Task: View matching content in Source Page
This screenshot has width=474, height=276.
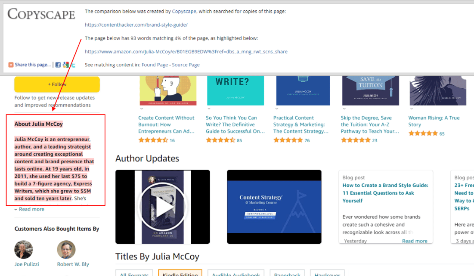Action: [186, 65]
